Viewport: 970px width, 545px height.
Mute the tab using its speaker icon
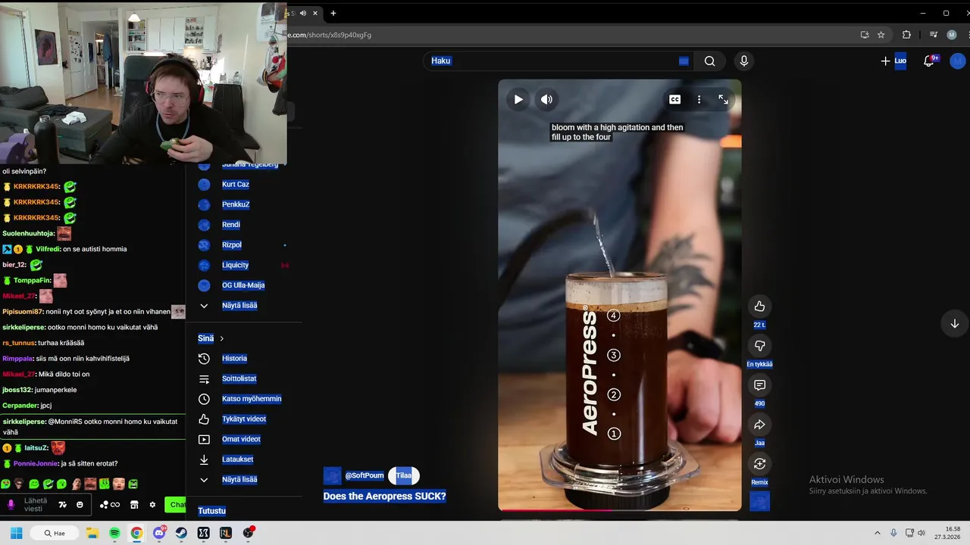point(303,13)
